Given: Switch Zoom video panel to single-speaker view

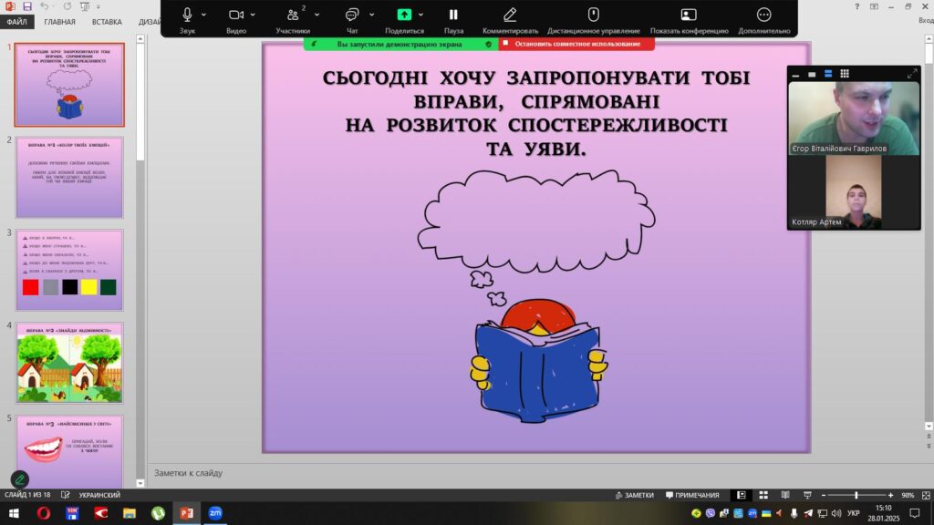Looking at the screenshot, I should tap(811, 75).
